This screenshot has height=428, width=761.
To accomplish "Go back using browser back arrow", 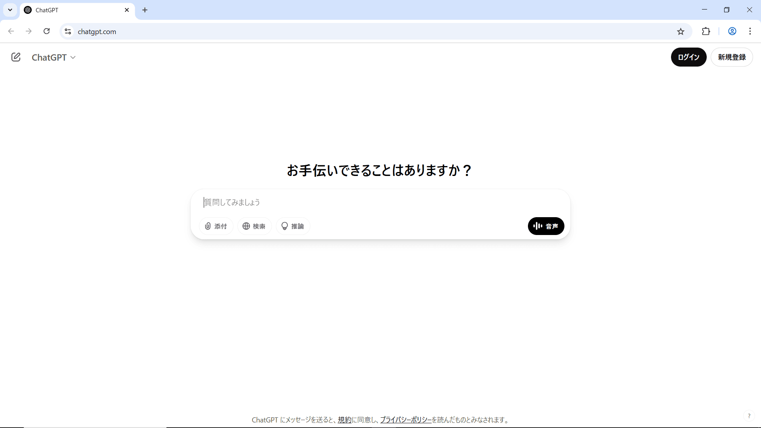I will coord(11,31).
